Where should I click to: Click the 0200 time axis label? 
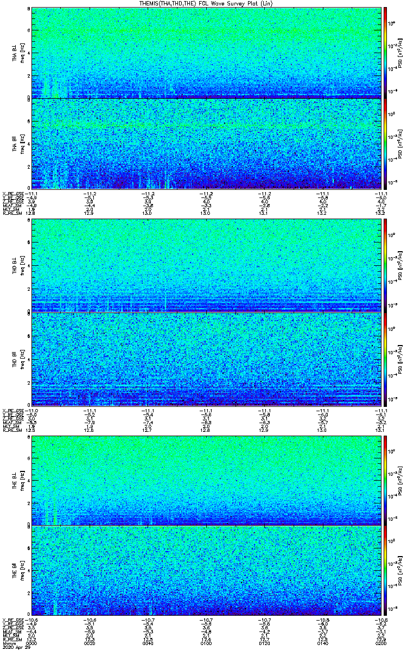(x=381, y=643)
